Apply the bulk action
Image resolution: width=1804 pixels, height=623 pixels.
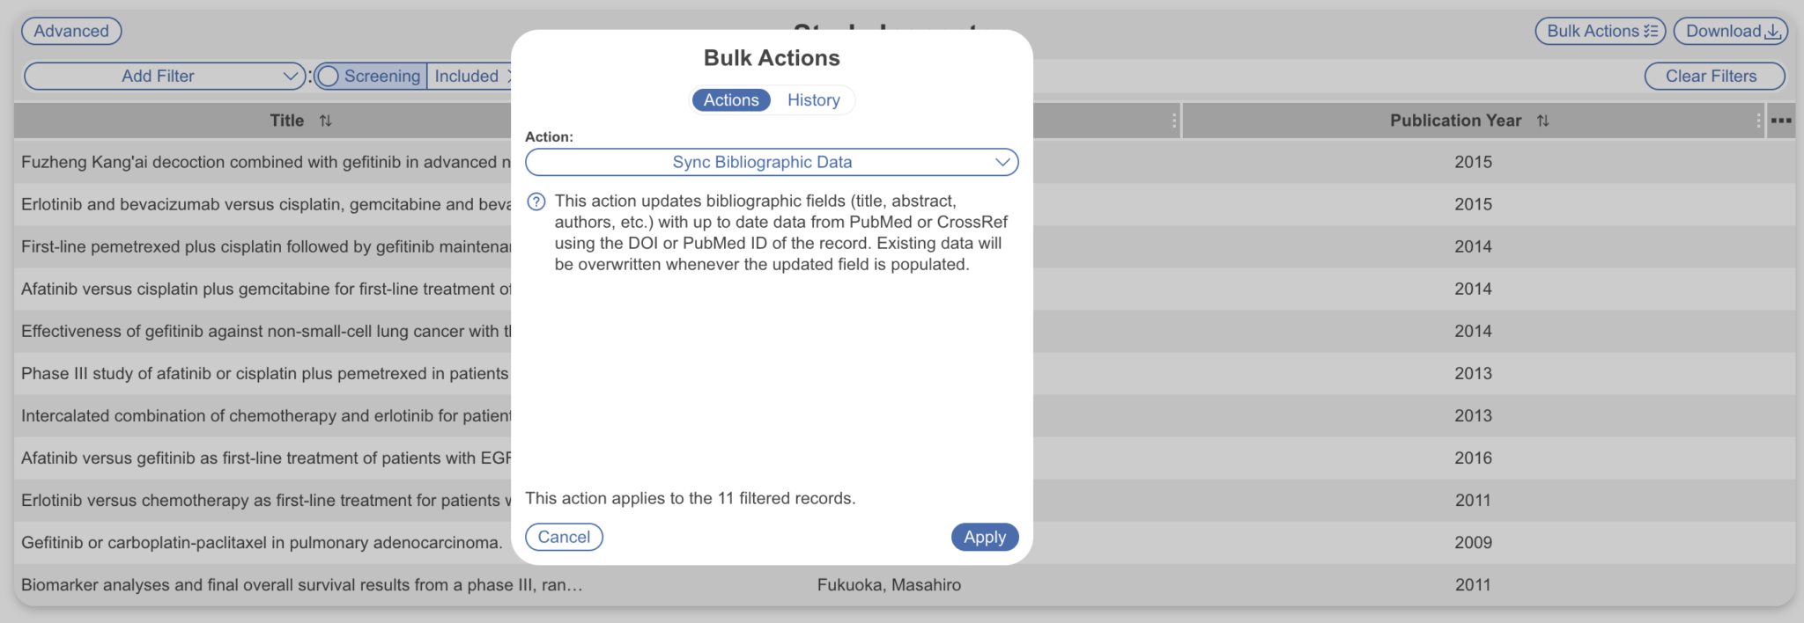pos(984,537)
